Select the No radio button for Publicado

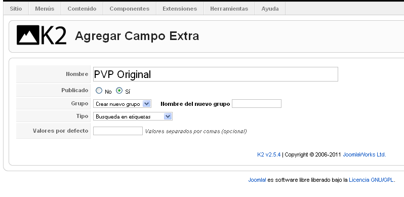[99, 91]
